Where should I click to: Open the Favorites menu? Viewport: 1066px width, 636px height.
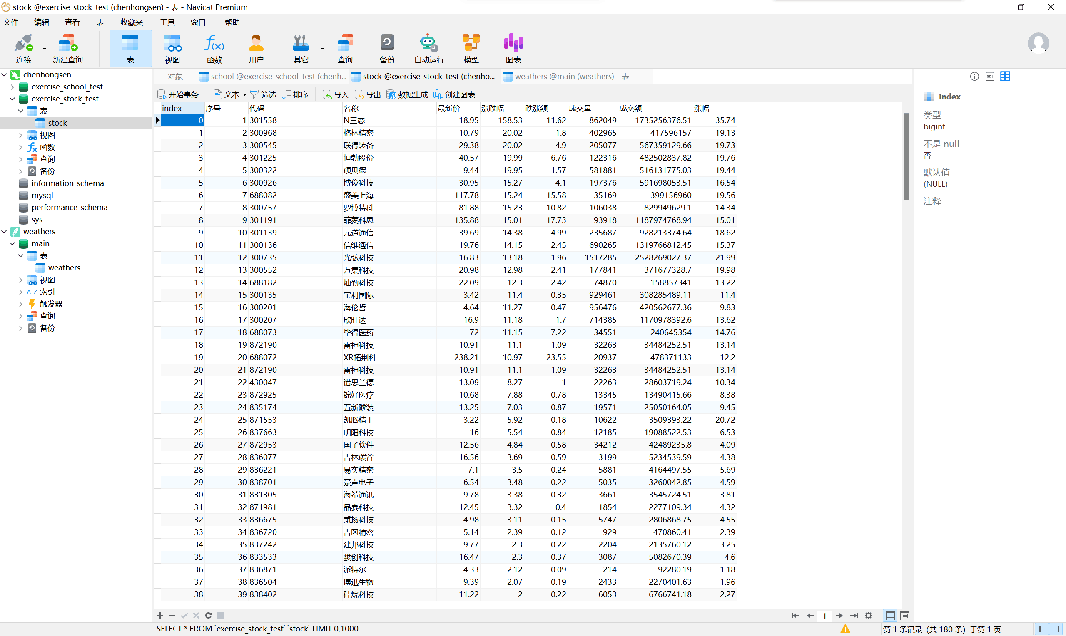tap(131, 22)
